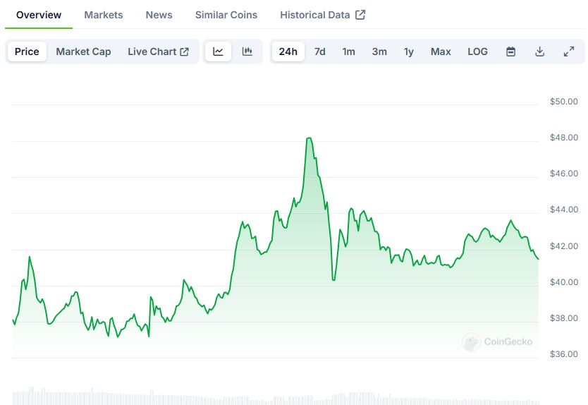Switch chart to Market Cap
Image resolution: width=588 pixels, height=405 pixels.
pyautogui.click(x=83, y=52)
